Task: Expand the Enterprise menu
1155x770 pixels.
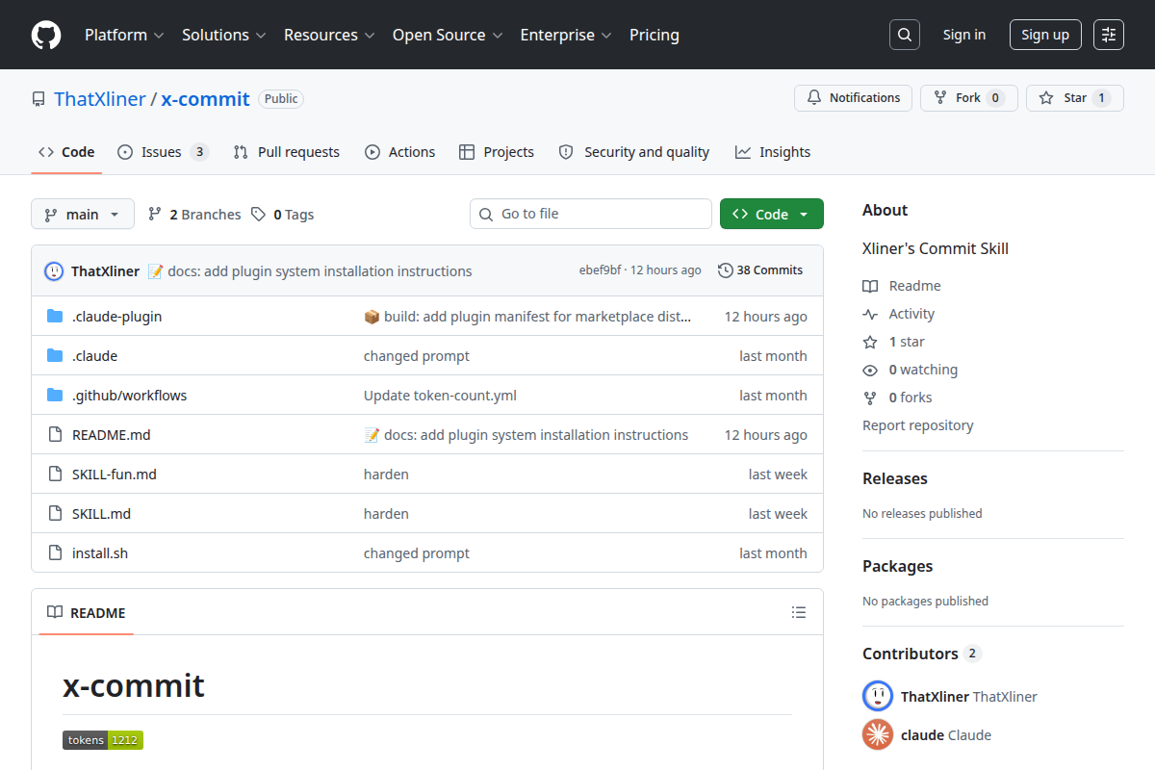Action: pos(566,35)
